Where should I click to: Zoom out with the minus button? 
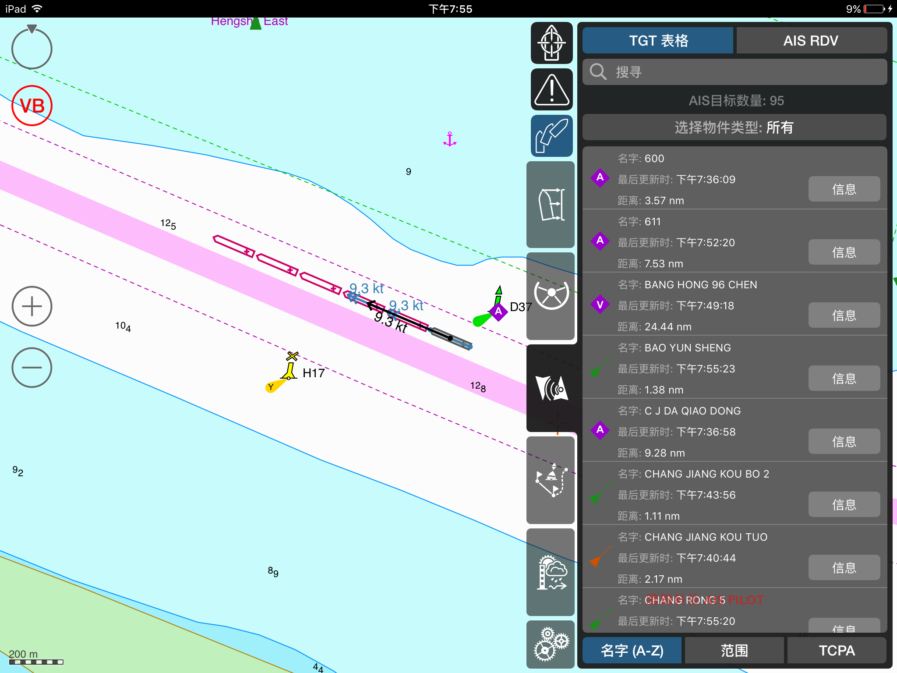(x=32, y=368)
